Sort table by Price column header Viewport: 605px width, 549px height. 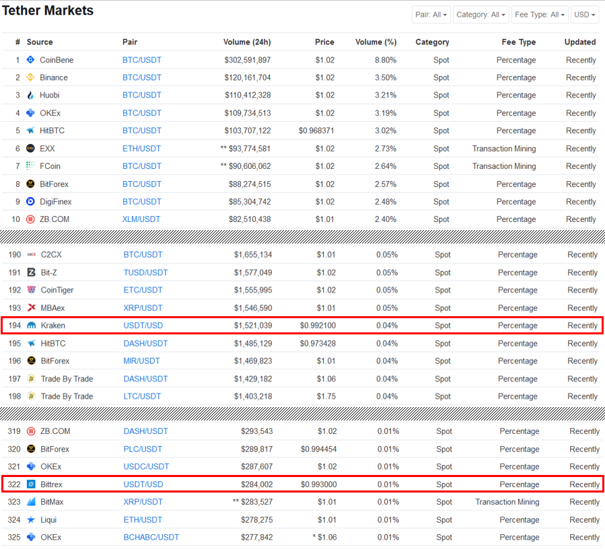click(324, 42)
